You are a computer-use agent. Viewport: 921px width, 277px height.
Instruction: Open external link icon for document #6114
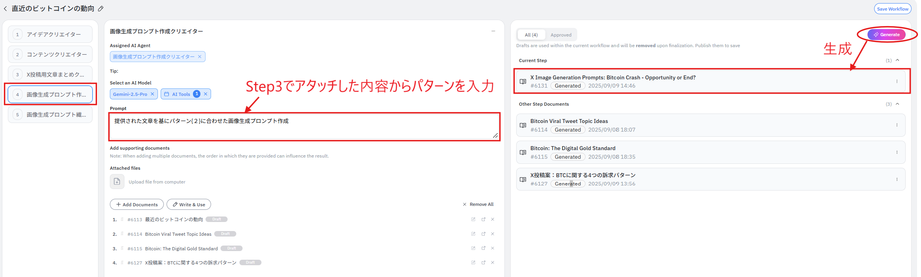483,234
